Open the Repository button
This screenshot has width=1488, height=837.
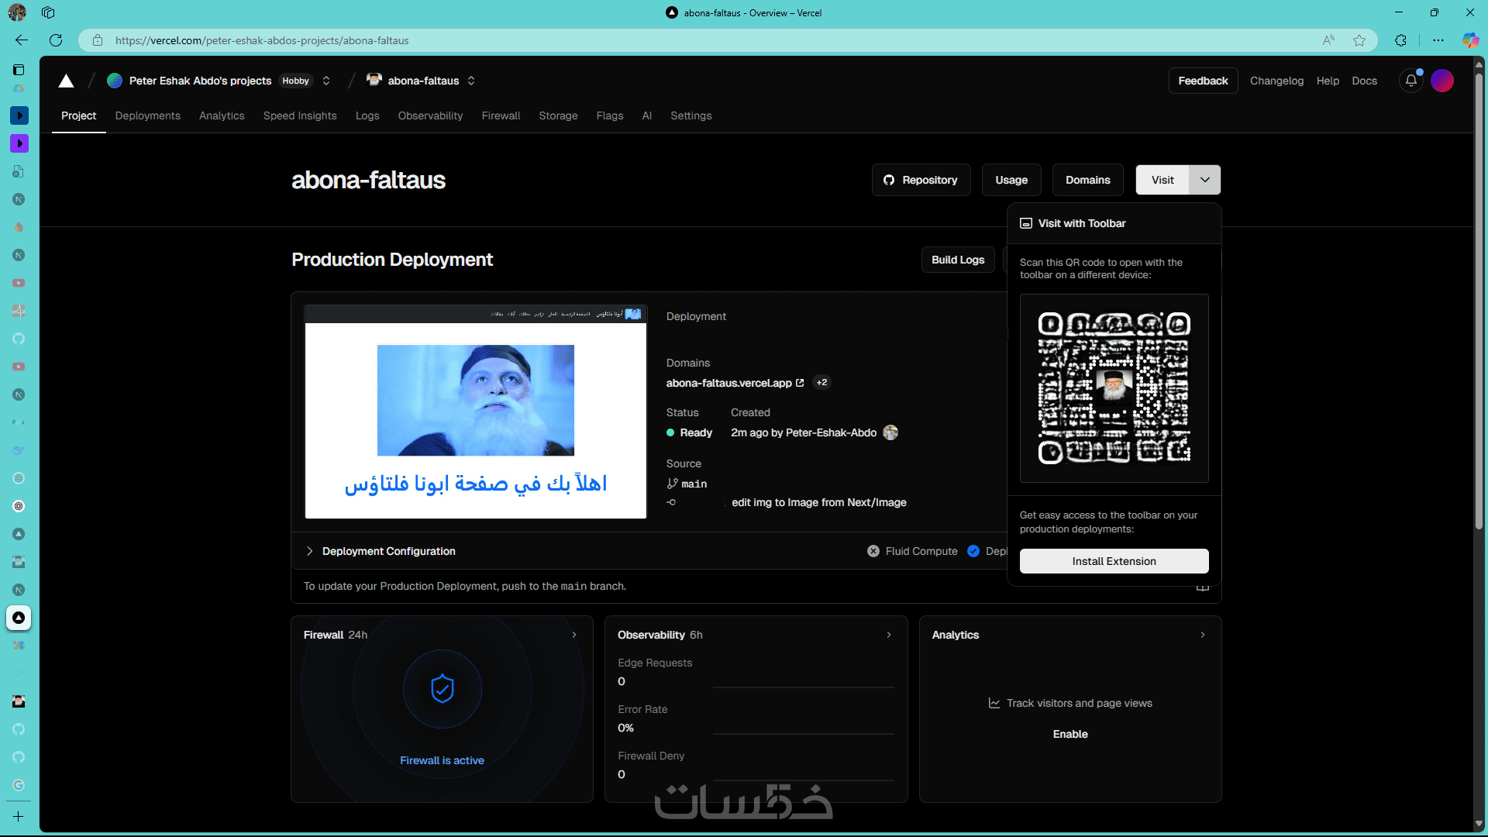(921, 180)
